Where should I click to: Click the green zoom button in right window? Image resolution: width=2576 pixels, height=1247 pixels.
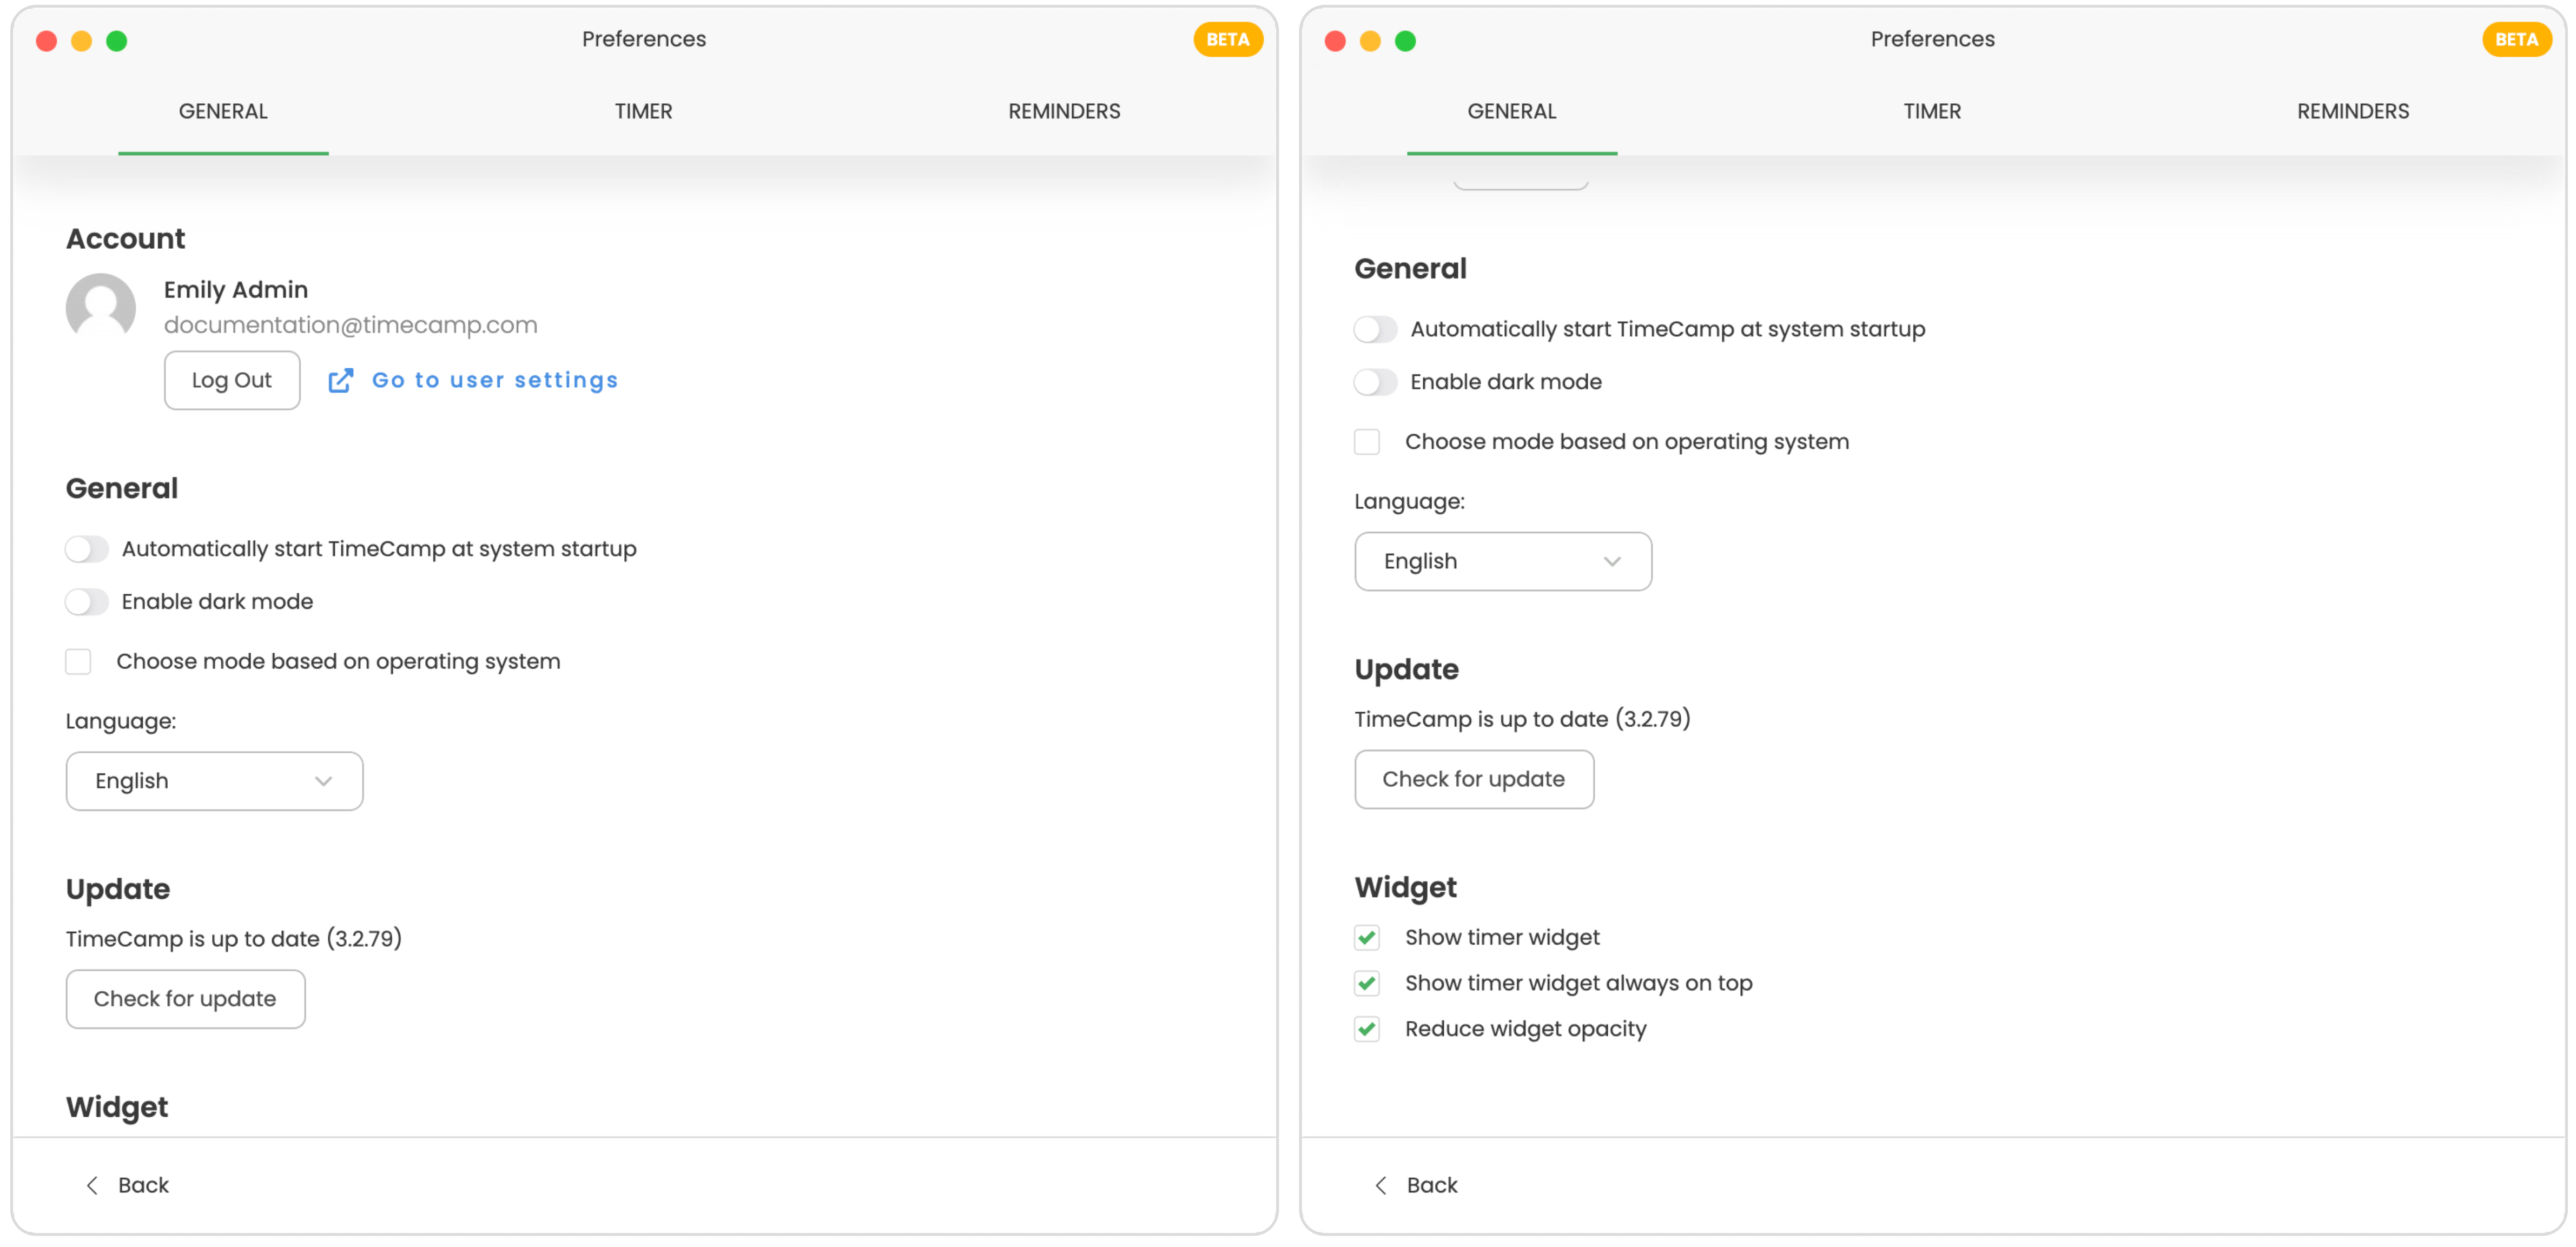tap(1405, 41)
